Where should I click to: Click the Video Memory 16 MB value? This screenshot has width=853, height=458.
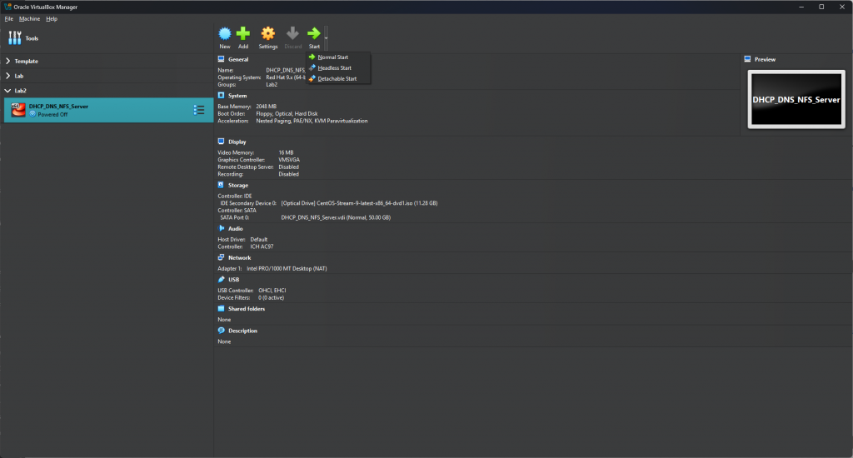click(286, 153)
